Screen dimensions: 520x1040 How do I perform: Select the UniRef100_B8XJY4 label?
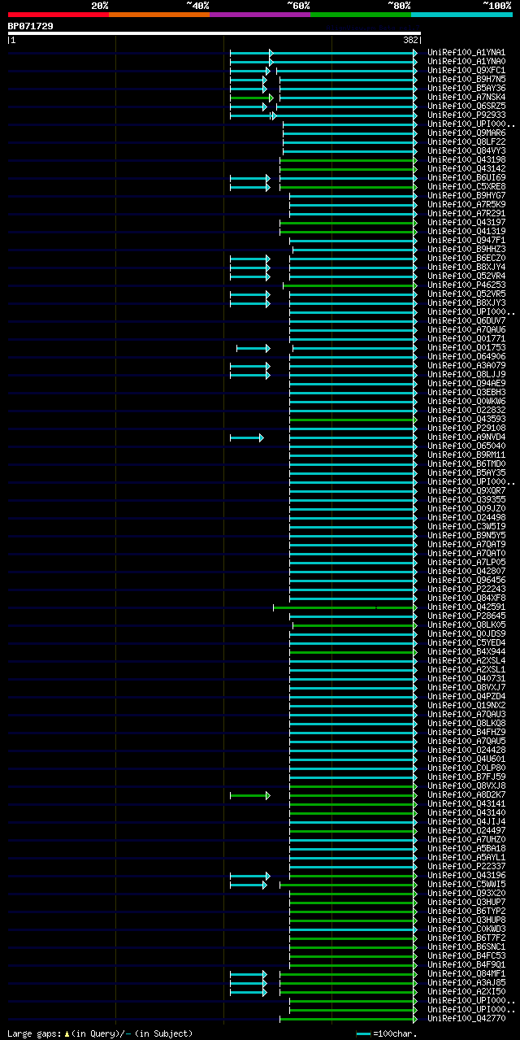(x=466, y=267)
